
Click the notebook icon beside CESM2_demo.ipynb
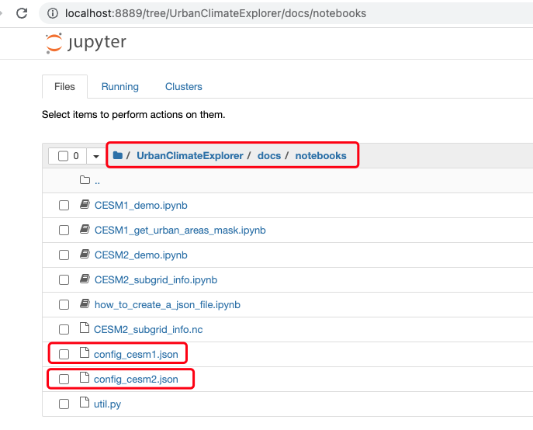click(85, 254)
